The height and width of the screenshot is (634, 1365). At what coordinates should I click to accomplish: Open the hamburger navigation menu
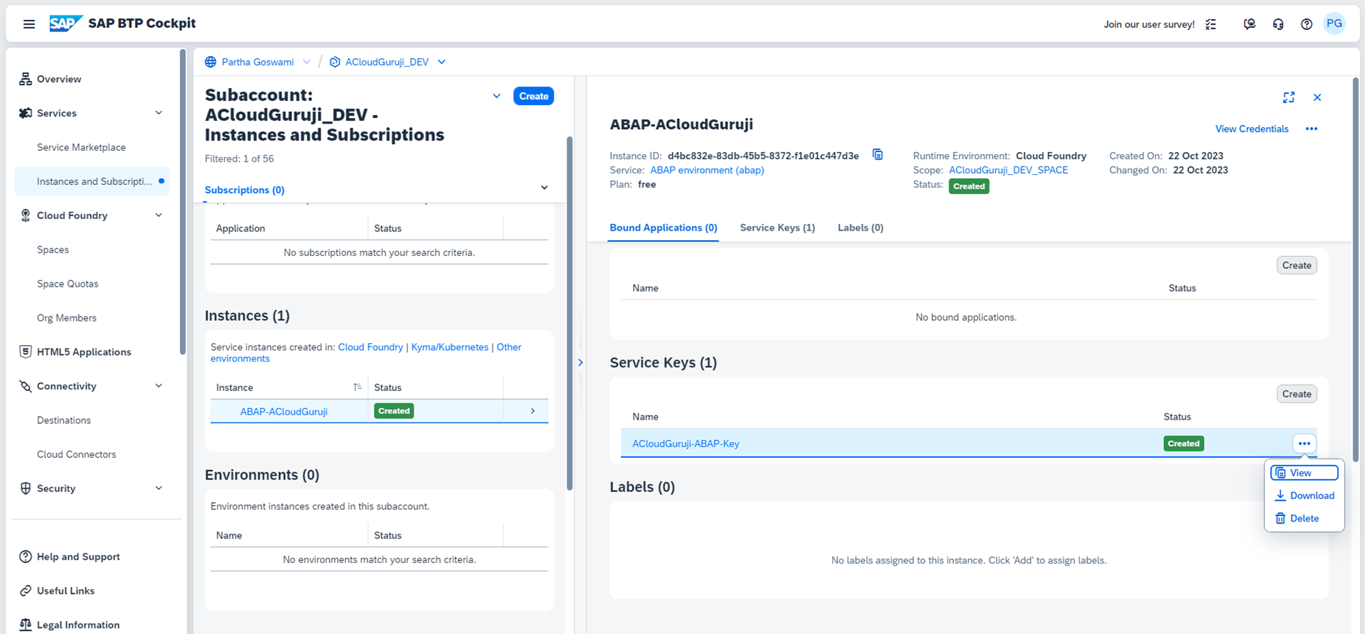29,24
